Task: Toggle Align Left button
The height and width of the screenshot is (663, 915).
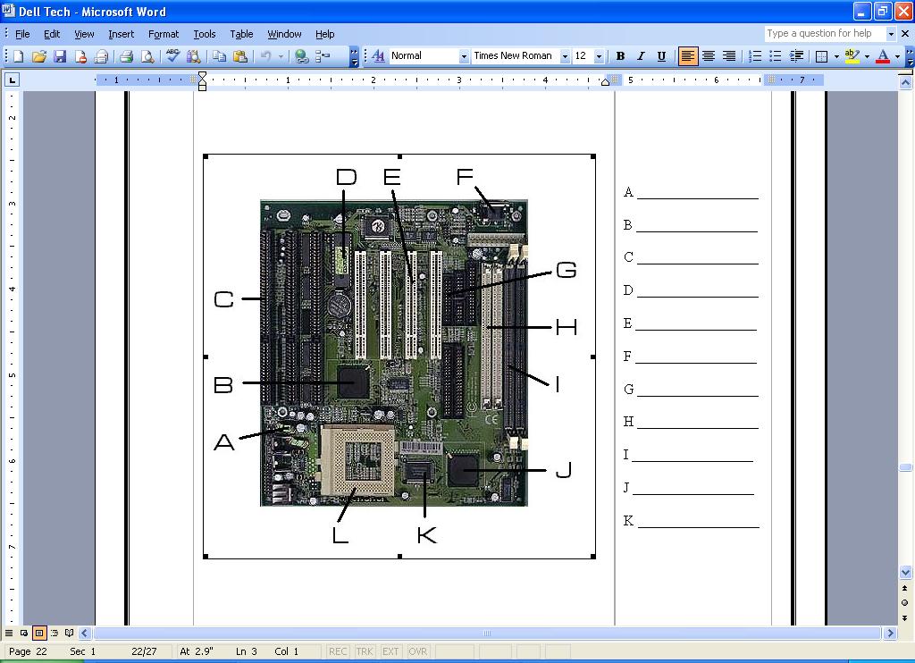Action: pos(687,56)
